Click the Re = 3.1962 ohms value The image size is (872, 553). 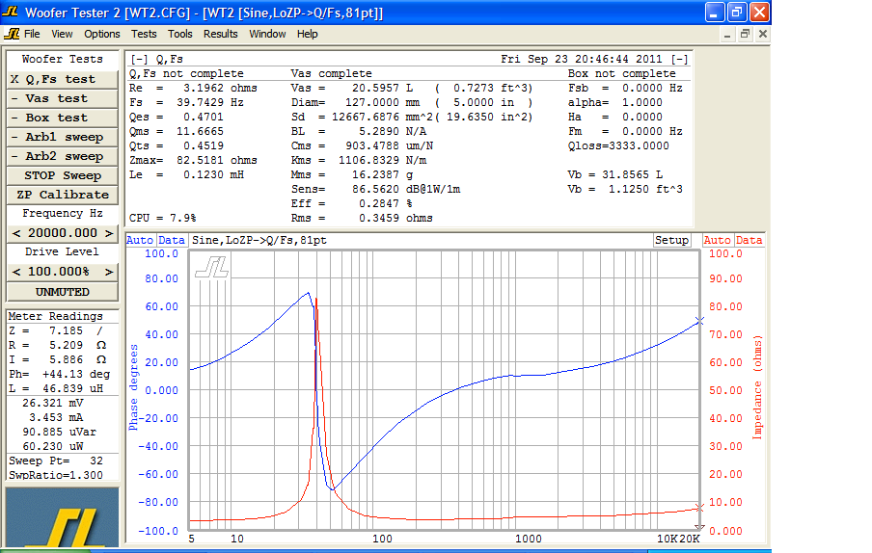(x=193, y=89)
